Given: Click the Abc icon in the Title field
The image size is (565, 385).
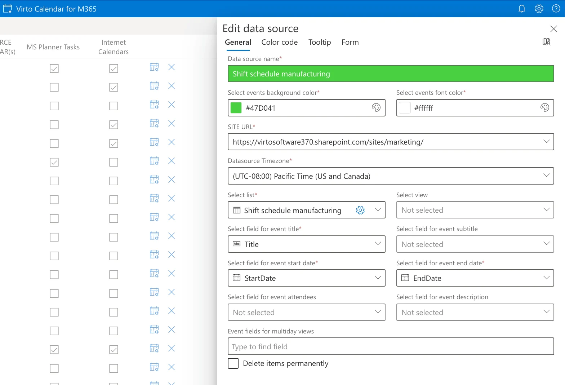Looking at the screenshot, I should click(x=237, y=244).
